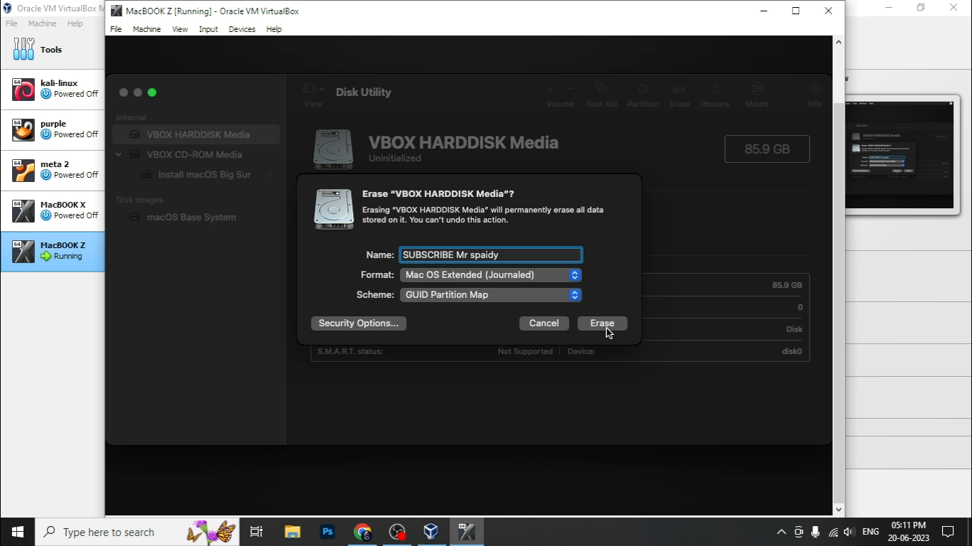The image size is (972, 546).
Task: Click the Erase toolbar icon
Action: (x=679, y=89)
